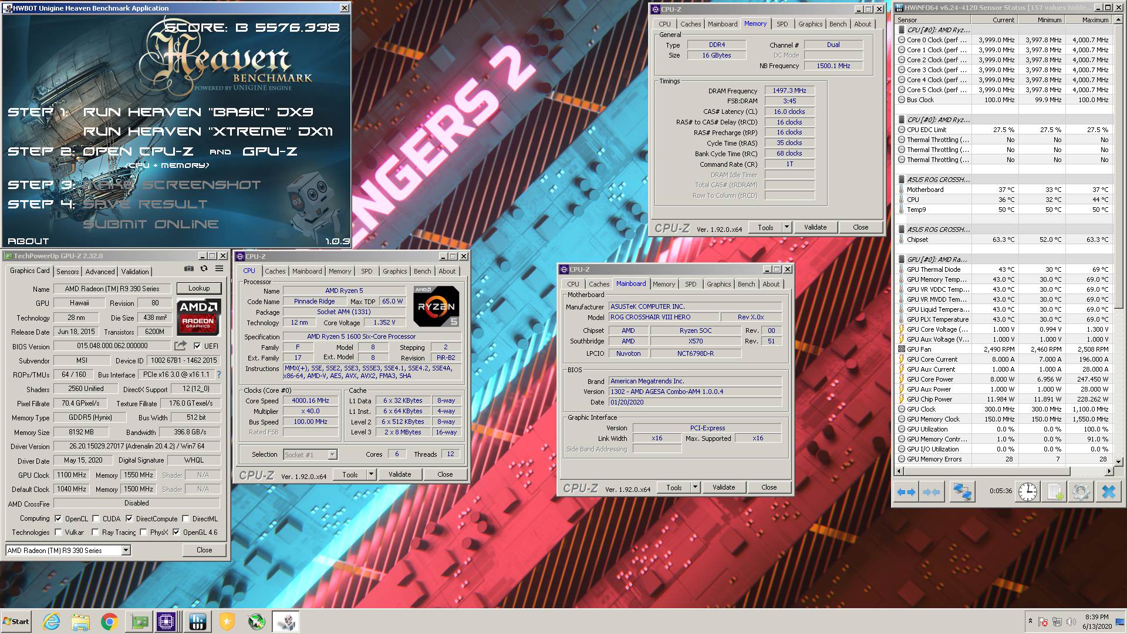Click SUBMIT ONLINE in Heaven Benchmark

151,224
